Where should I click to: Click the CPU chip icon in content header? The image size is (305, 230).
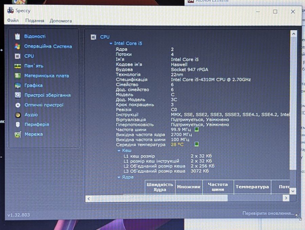94,37
